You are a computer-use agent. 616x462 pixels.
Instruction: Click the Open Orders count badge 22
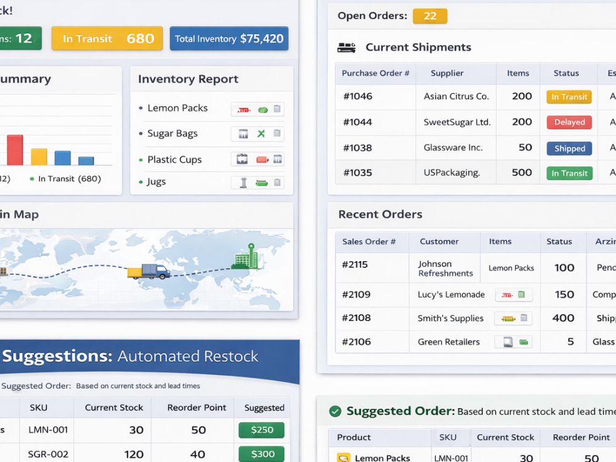pos(430,16)
